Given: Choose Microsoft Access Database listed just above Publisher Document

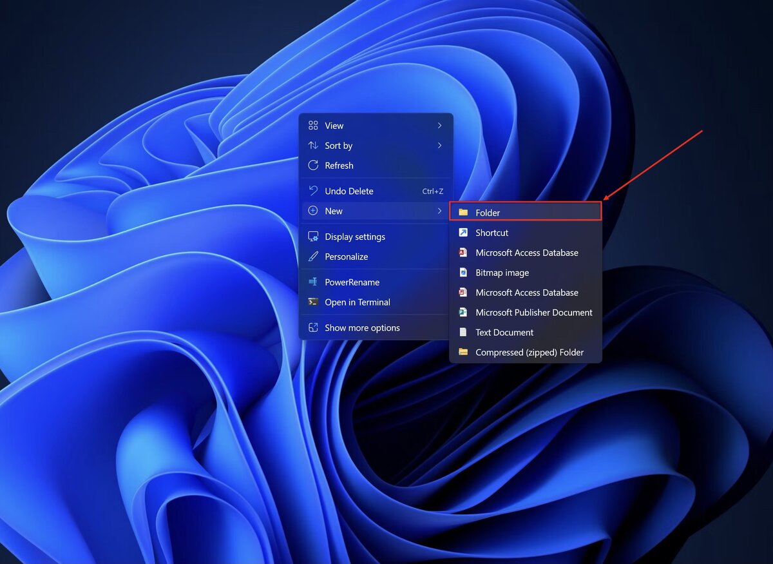Looking at the screenshot, I should click(x=526, y=293).
